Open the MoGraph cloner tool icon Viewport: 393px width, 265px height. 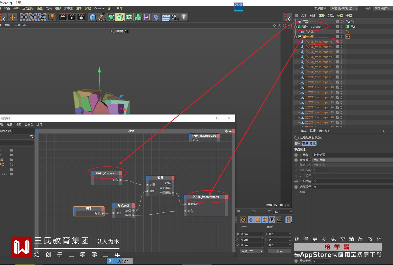129,17
